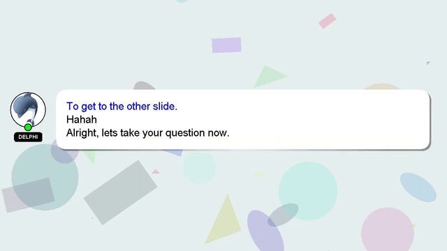The width and height of the screenshot is (447, 251).
Task: Click the green triangle above the chat bubble
Action: [x=268, y=76]
